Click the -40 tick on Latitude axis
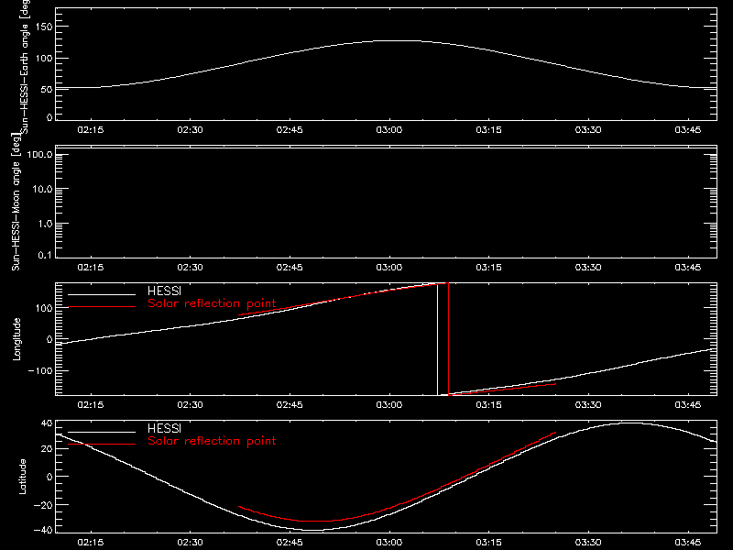The height and width of the screenshot is (550, 733). click(43, 530)
